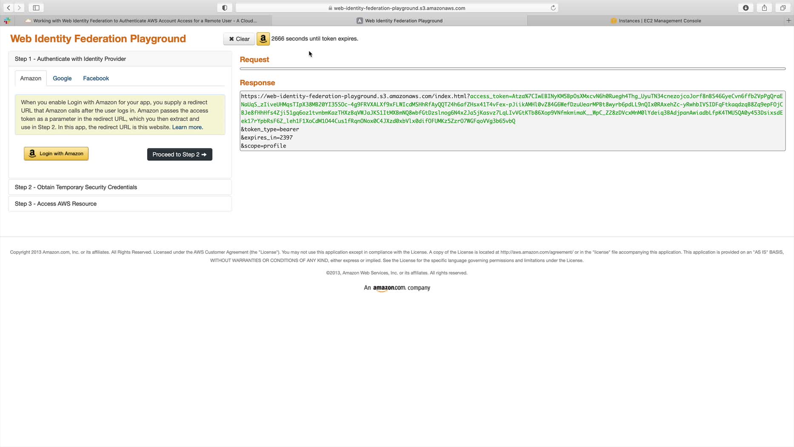794x447 pixels.
Task: Switch to the A Cloud Guru lab tab
Action: pyautogui.click(x=143, y=20)
